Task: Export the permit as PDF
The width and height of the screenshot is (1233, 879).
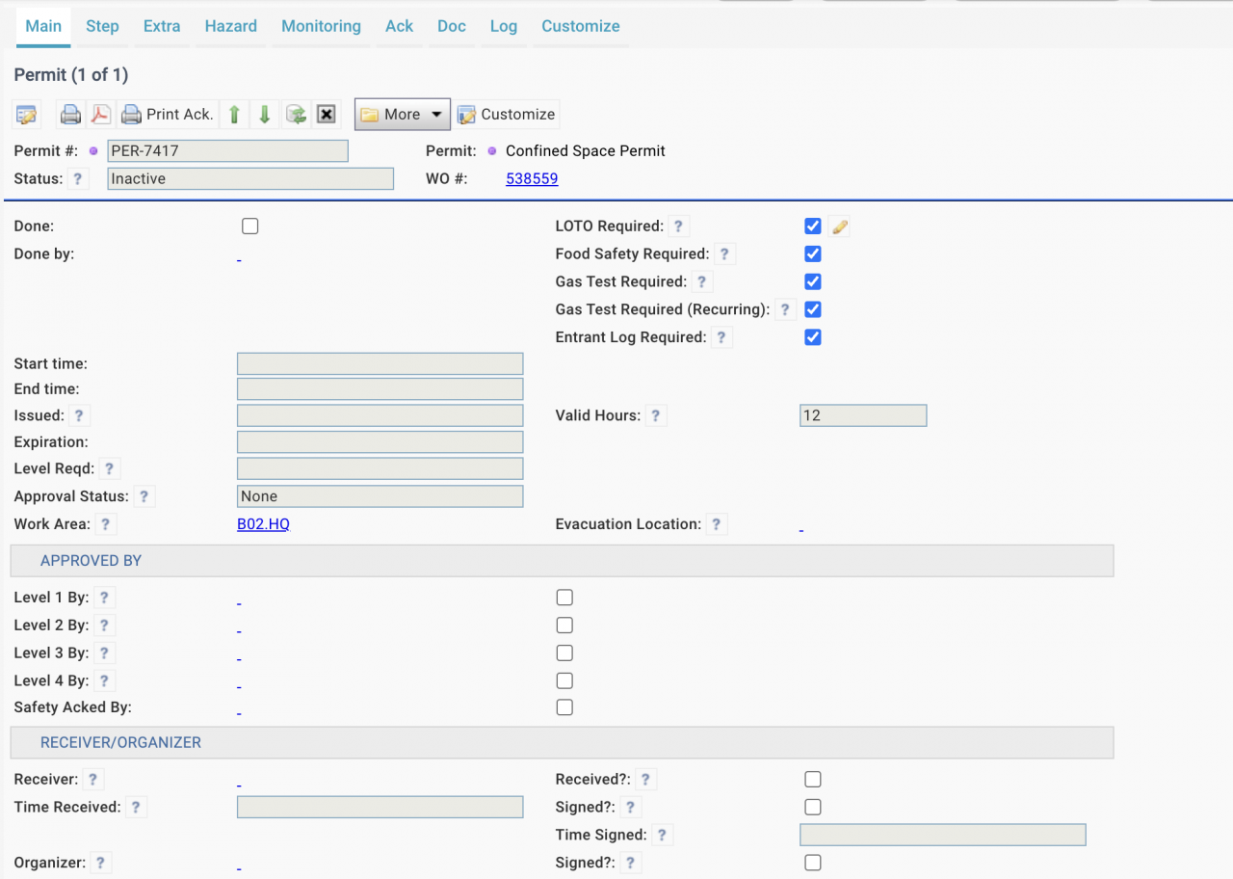Action: point(100,115)
